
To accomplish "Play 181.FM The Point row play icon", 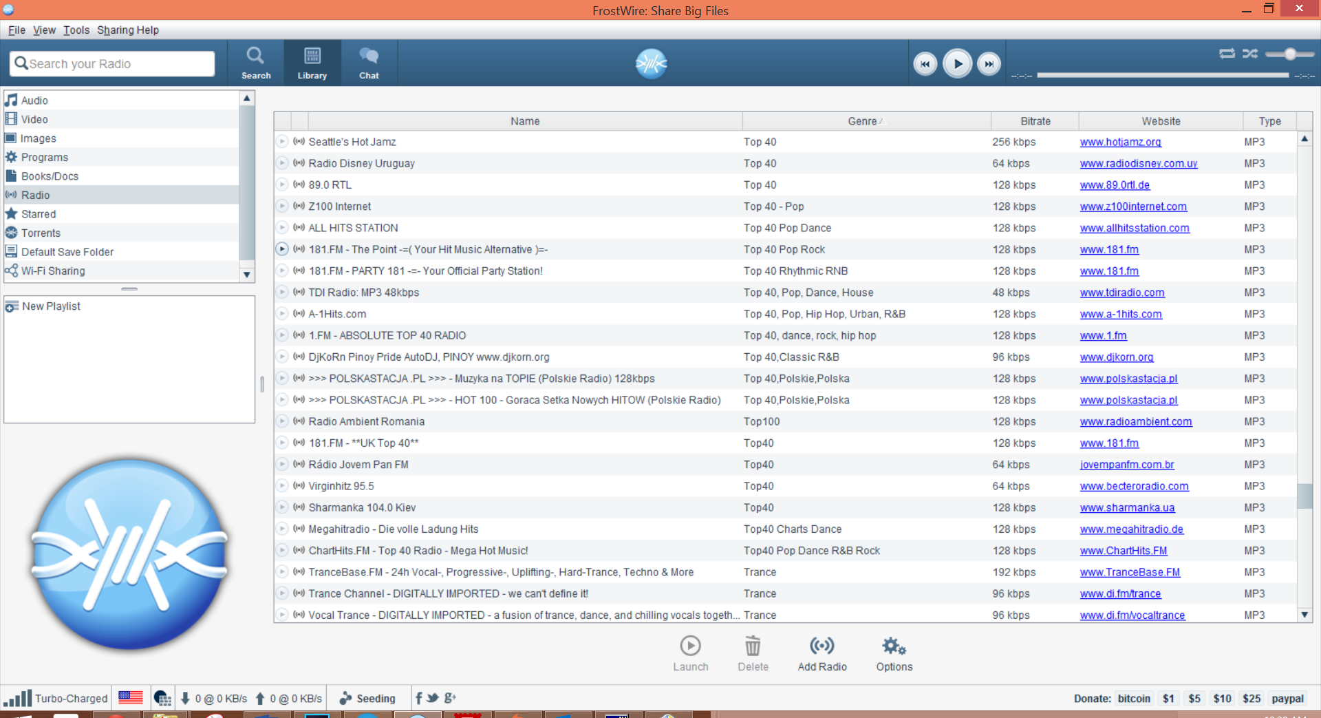I will (x=282, y=249).
